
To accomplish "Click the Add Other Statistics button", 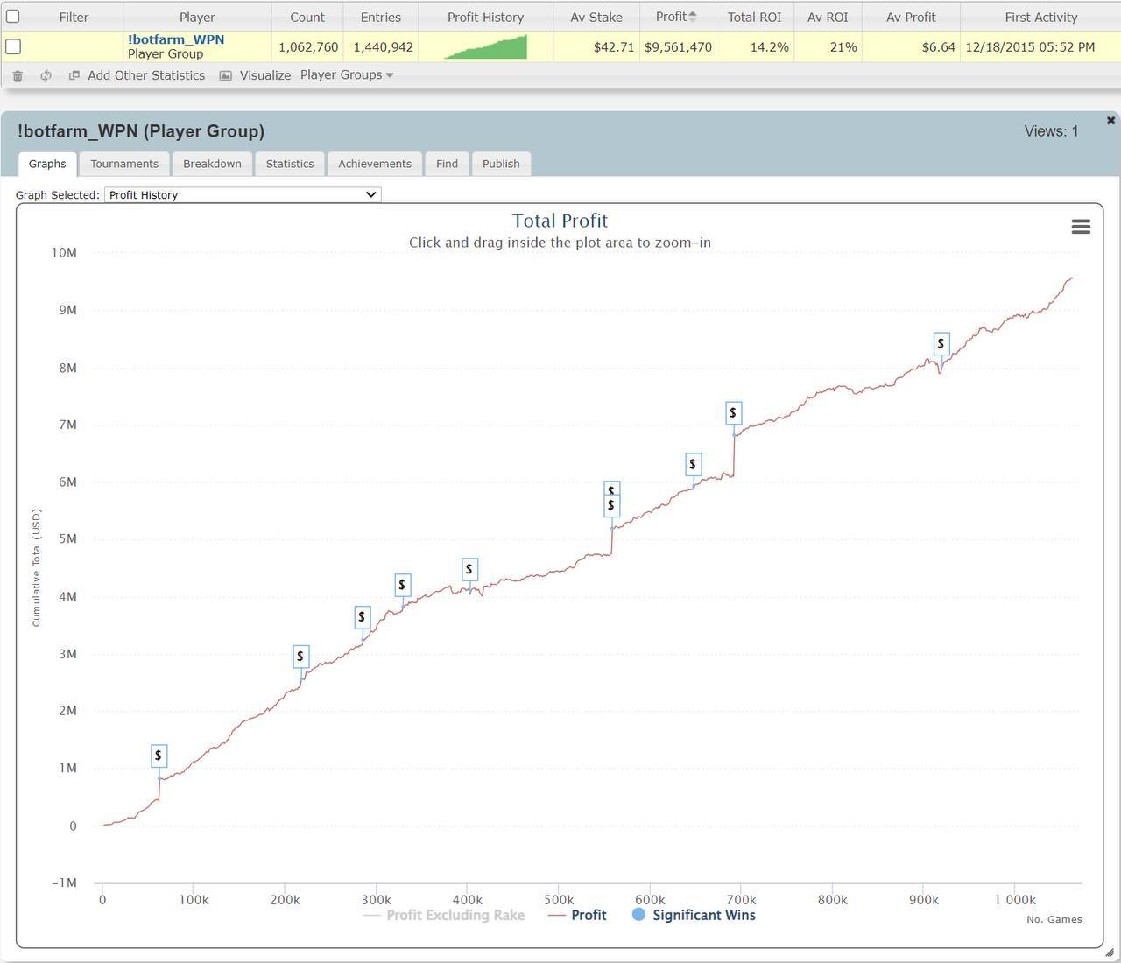I will click(137, 75).
